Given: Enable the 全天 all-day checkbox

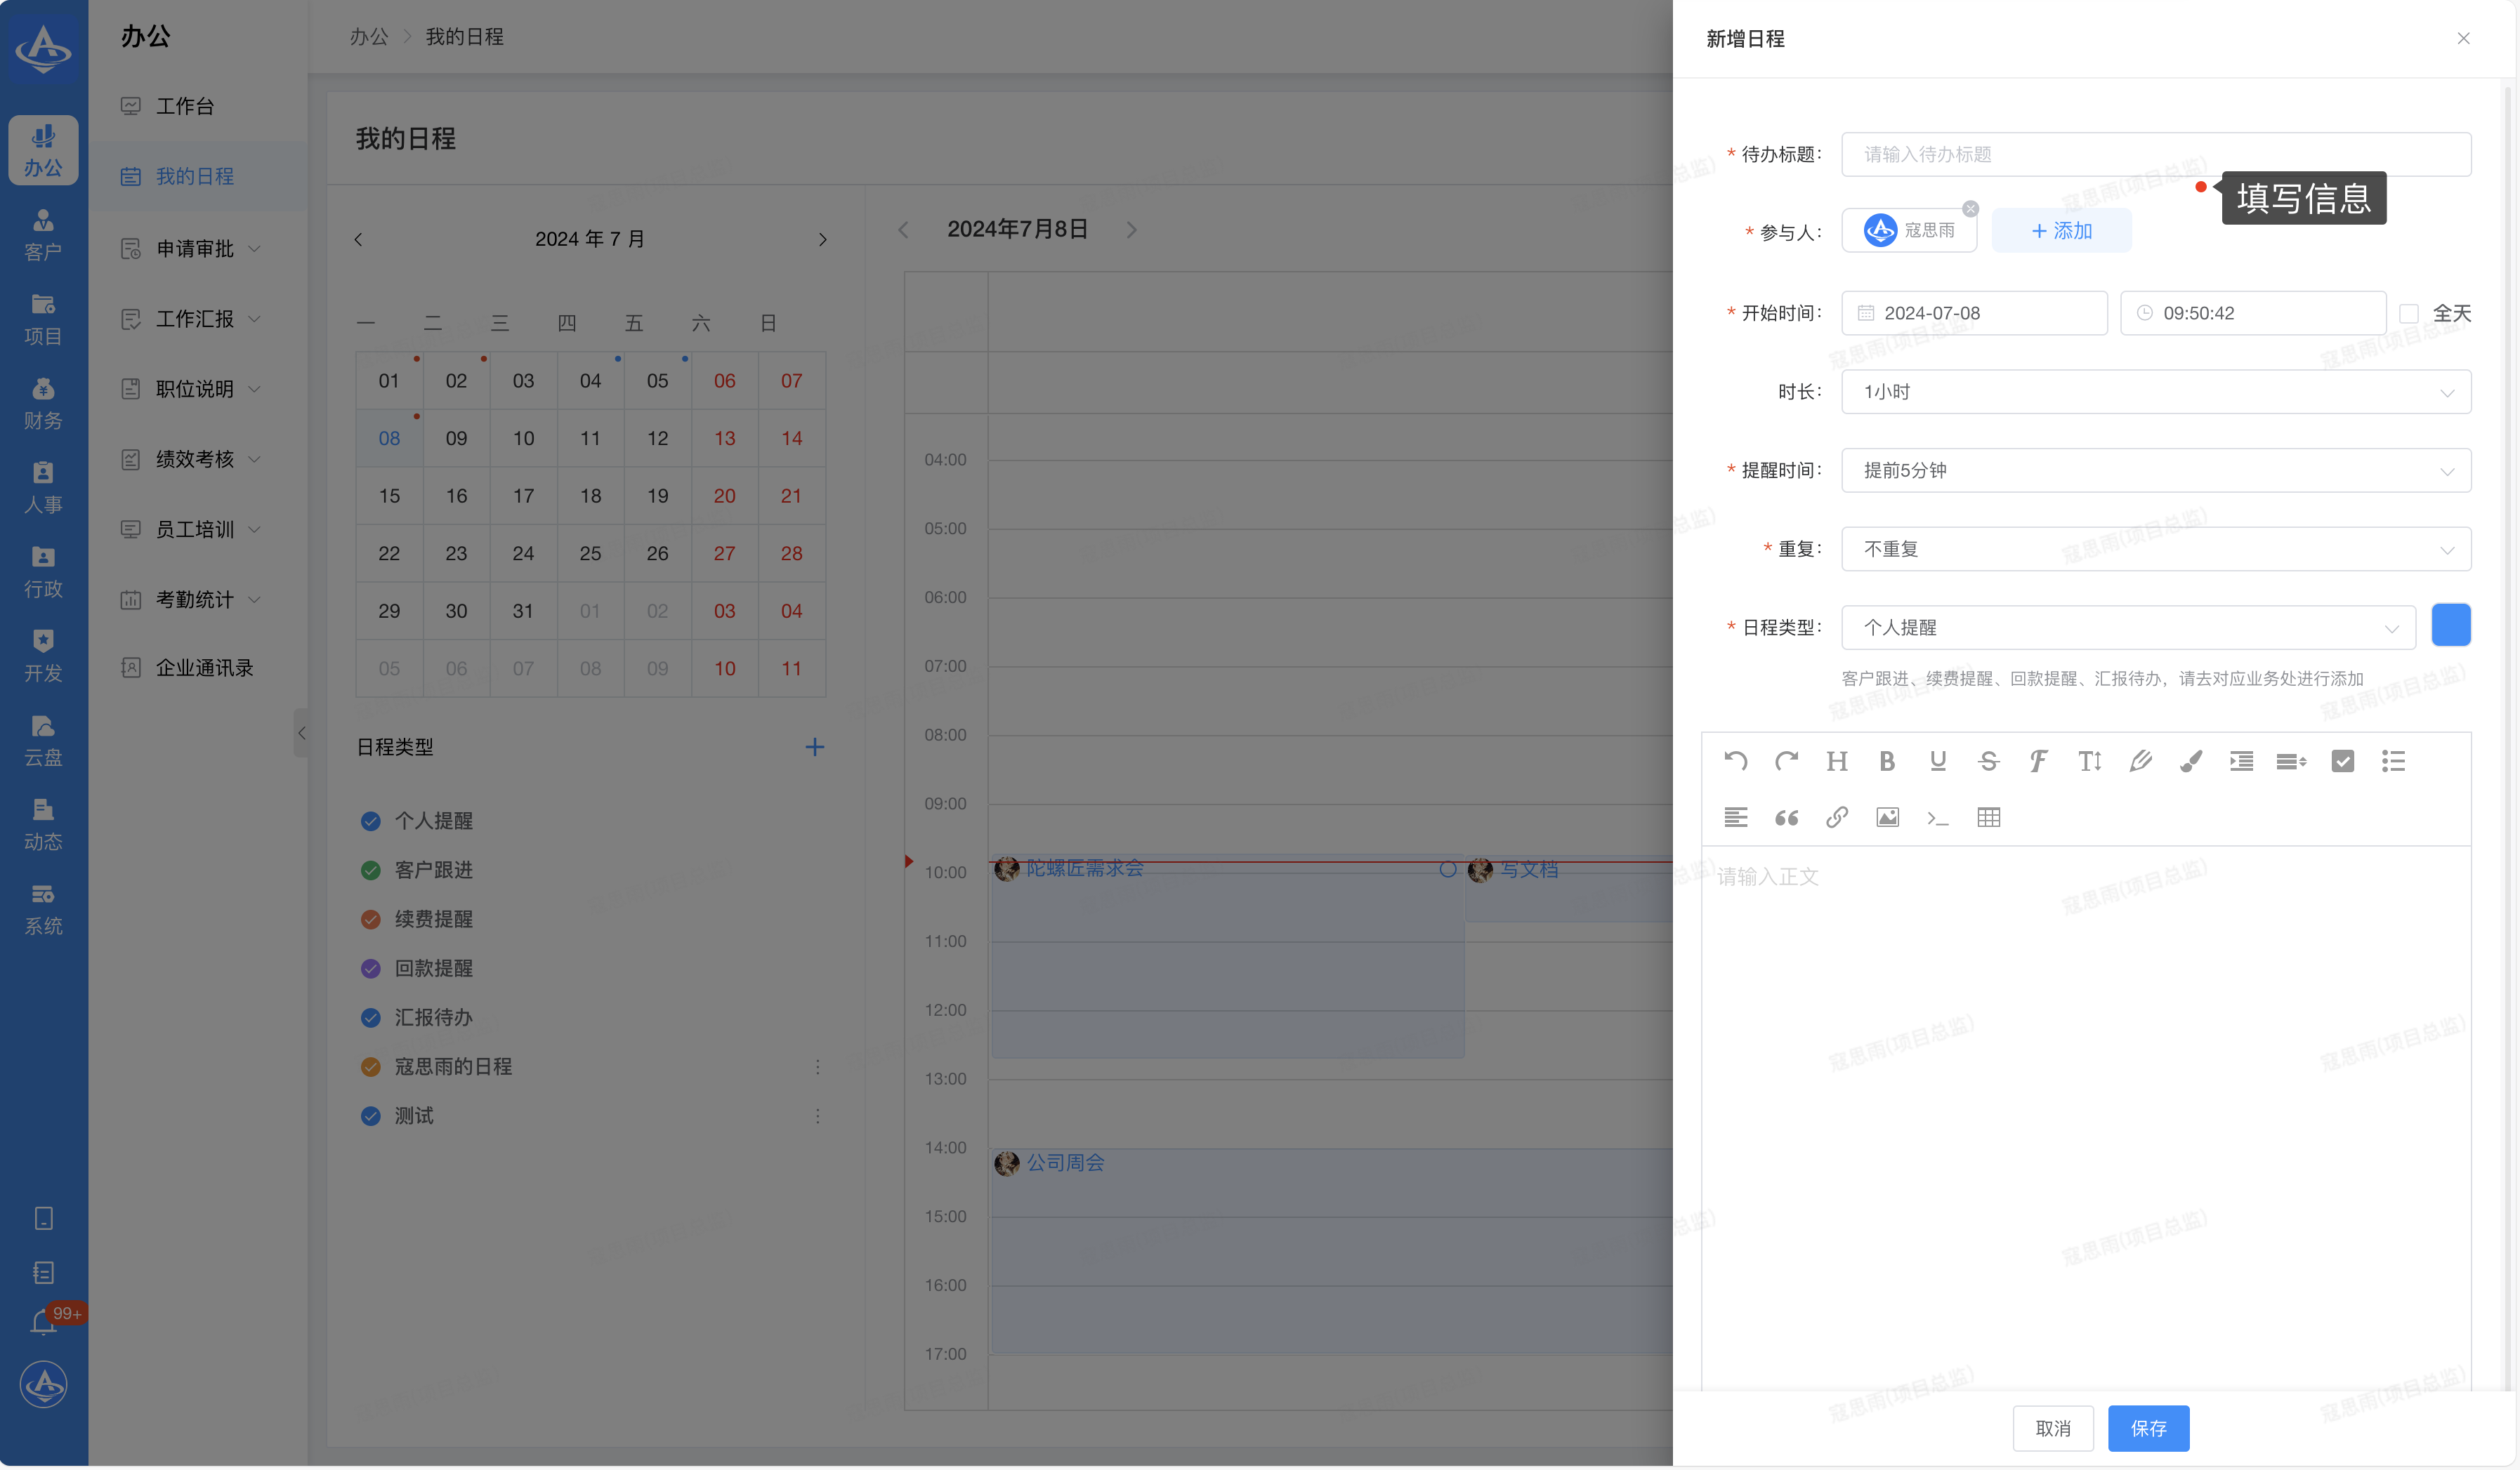Looking at the screenshot, I should point(2409,314).
